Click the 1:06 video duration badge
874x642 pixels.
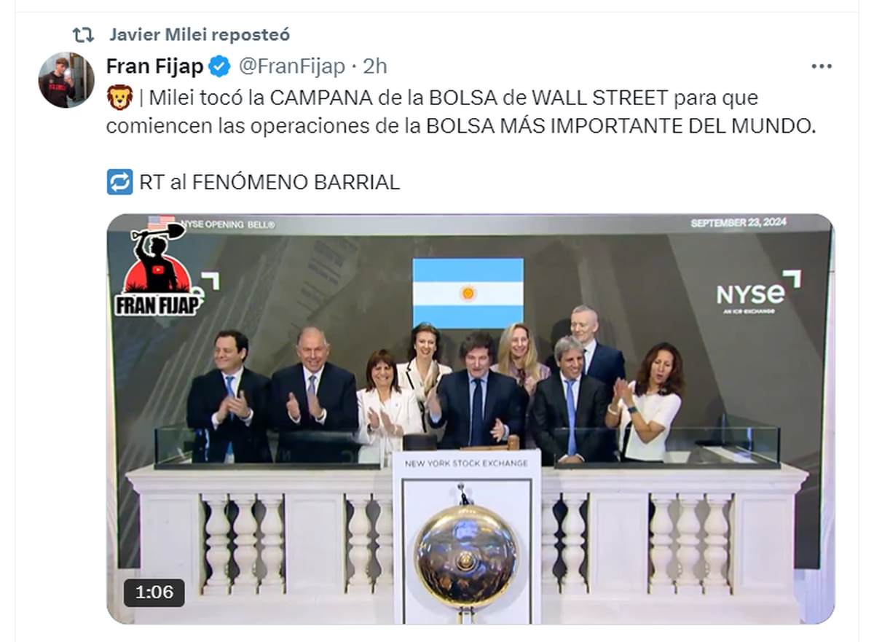pyautogui.click(x=154, y=592)
